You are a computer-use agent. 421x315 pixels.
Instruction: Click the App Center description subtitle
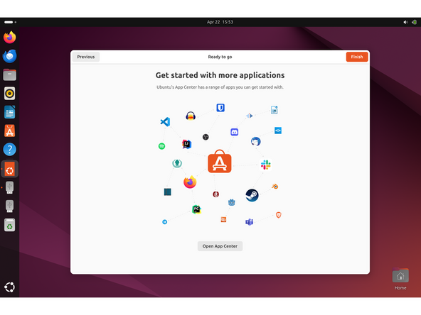[x=220, y=87]
